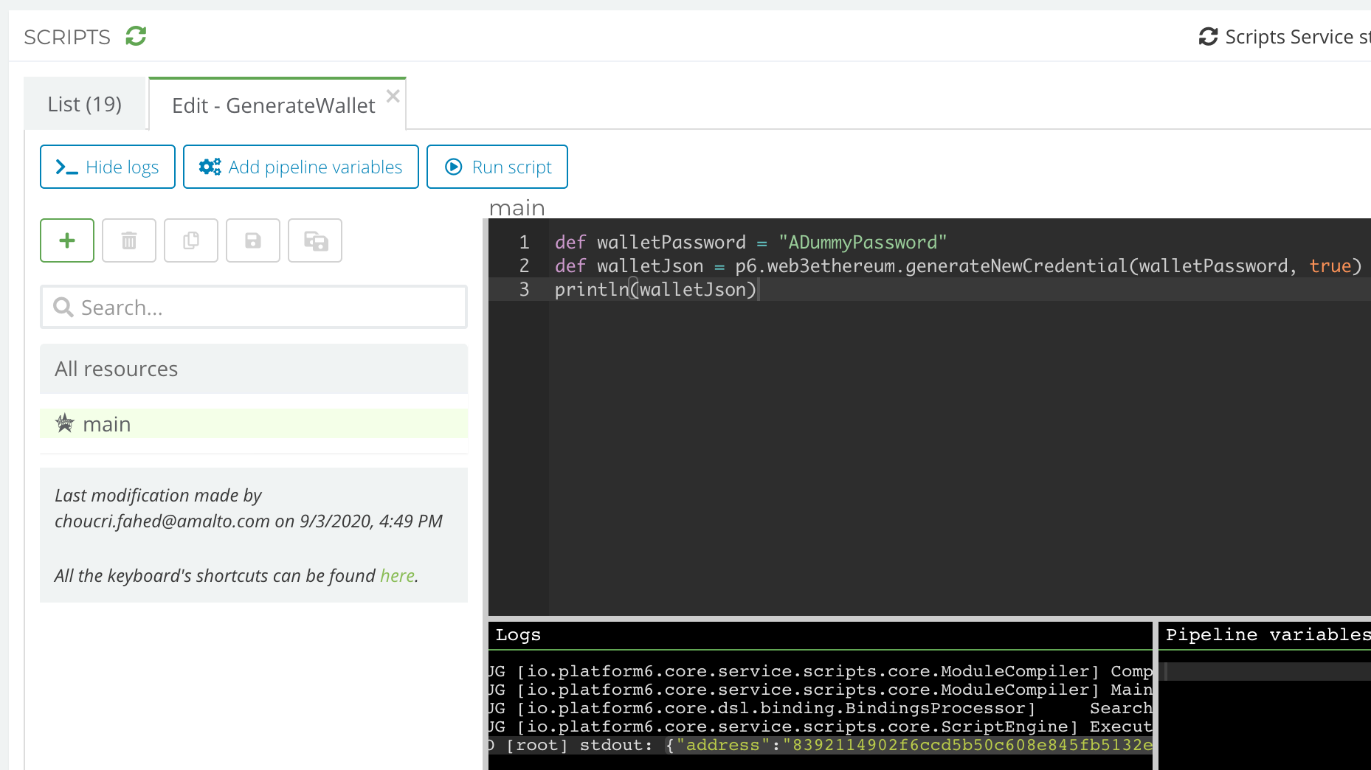Click the star icon beside main
This screenshot has width=1371, height=770.
click(64, 423)
